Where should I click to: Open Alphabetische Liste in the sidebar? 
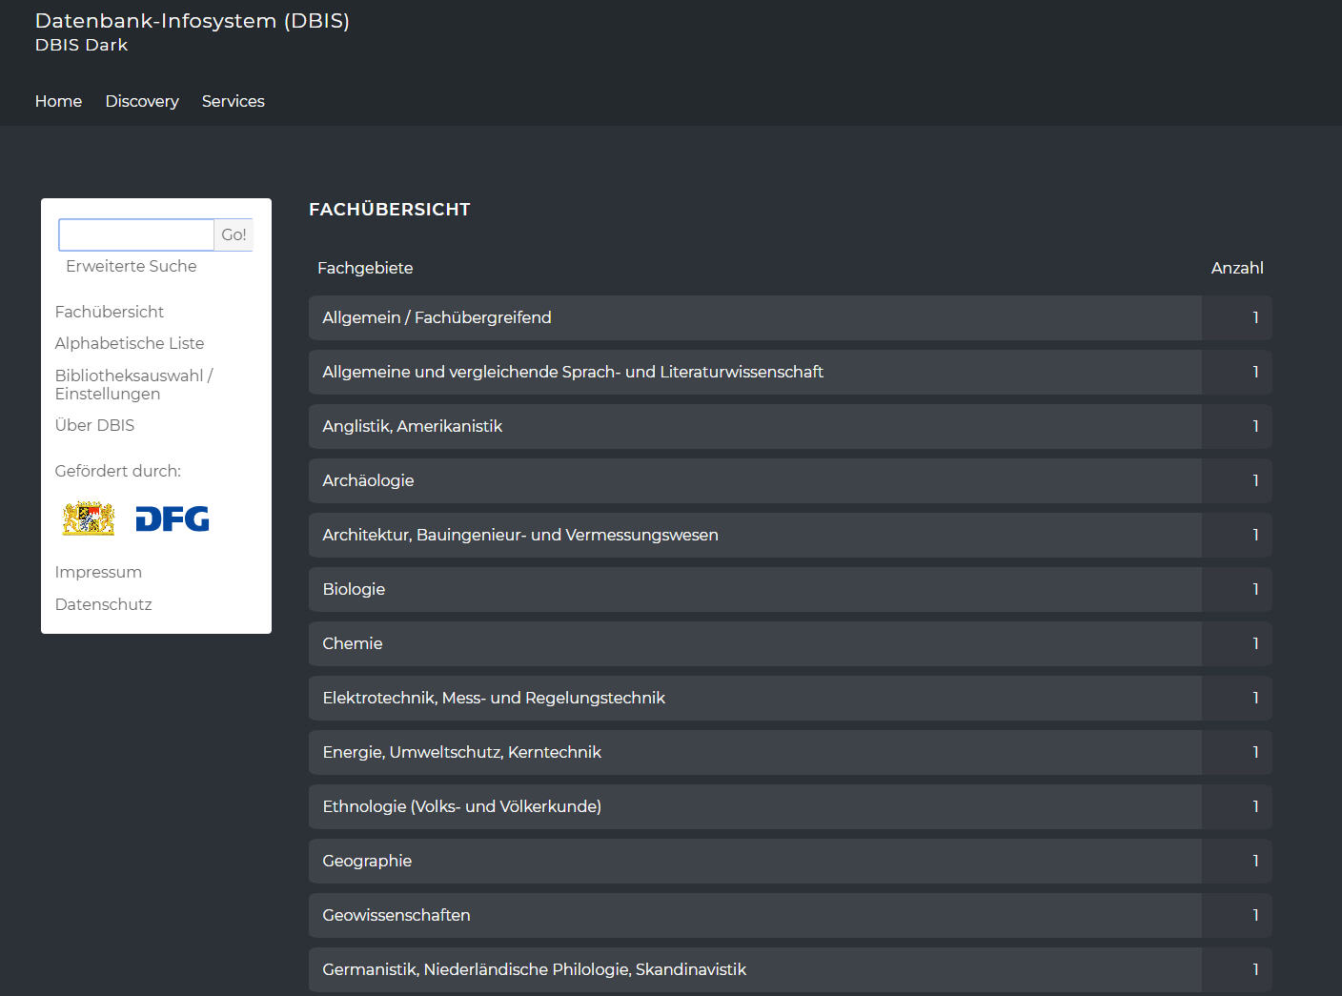click(130, 343)
